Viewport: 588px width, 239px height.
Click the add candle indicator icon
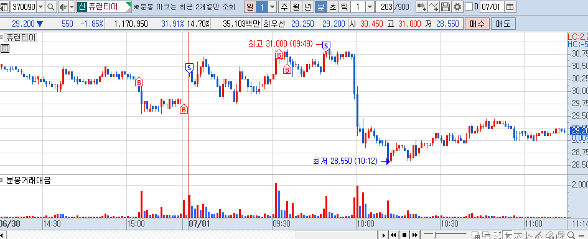[421, 6]
